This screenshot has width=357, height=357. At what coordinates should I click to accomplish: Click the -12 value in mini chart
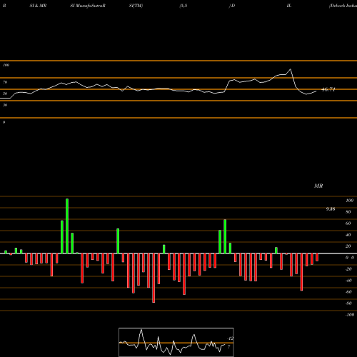point(231,338)
